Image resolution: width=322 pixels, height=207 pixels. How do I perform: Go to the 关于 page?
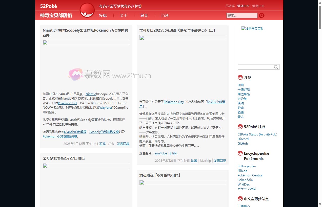tap(124, 16)
